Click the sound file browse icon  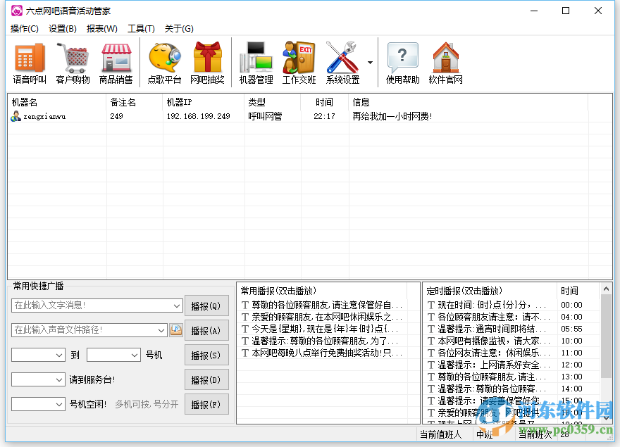pos(175,329)
